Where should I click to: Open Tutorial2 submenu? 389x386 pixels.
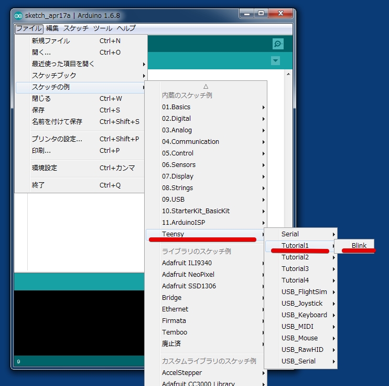[301, 257]
